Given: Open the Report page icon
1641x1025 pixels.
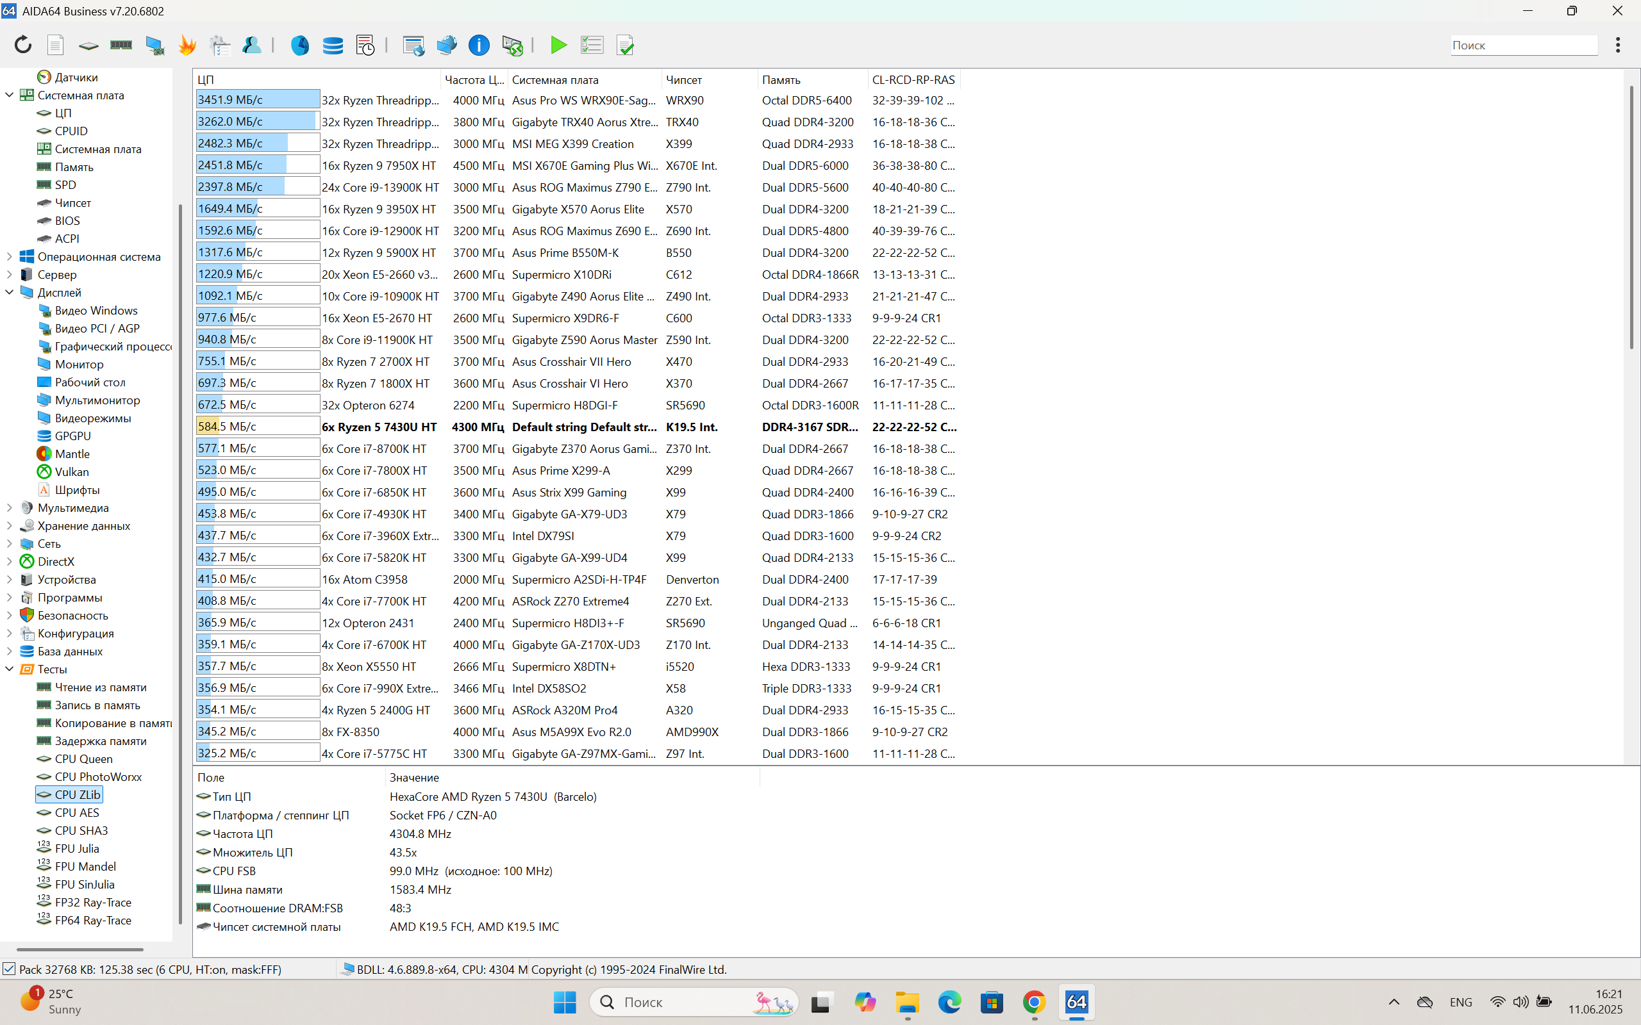Looking at the screenshot, I should coord(56,45).
